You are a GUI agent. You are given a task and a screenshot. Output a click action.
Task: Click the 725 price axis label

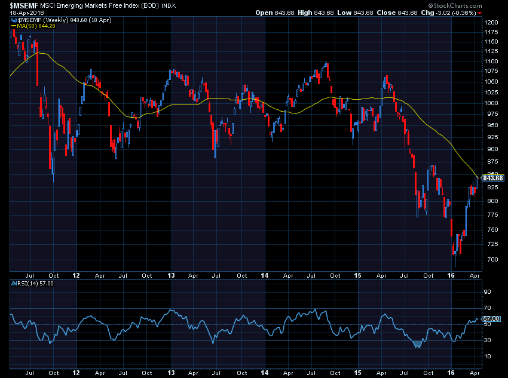click(493, 244)
